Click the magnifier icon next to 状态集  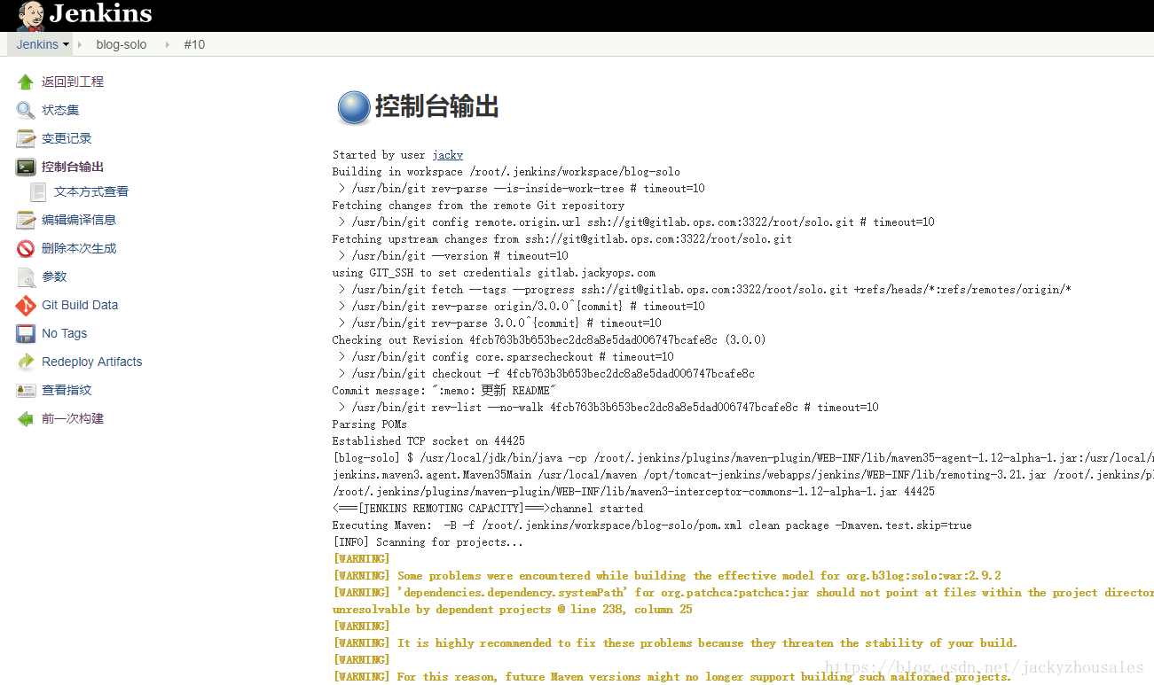26,110
